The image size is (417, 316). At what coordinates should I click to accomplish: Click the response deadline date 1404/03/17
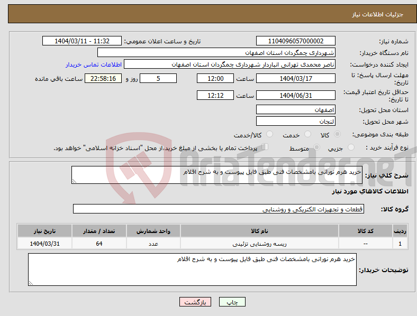coord(296,78)
